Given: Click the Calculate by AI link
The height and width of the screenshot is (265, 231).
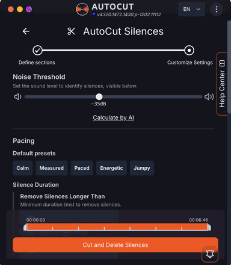Looking at the screenshot, I should click(x=113, y=117).
